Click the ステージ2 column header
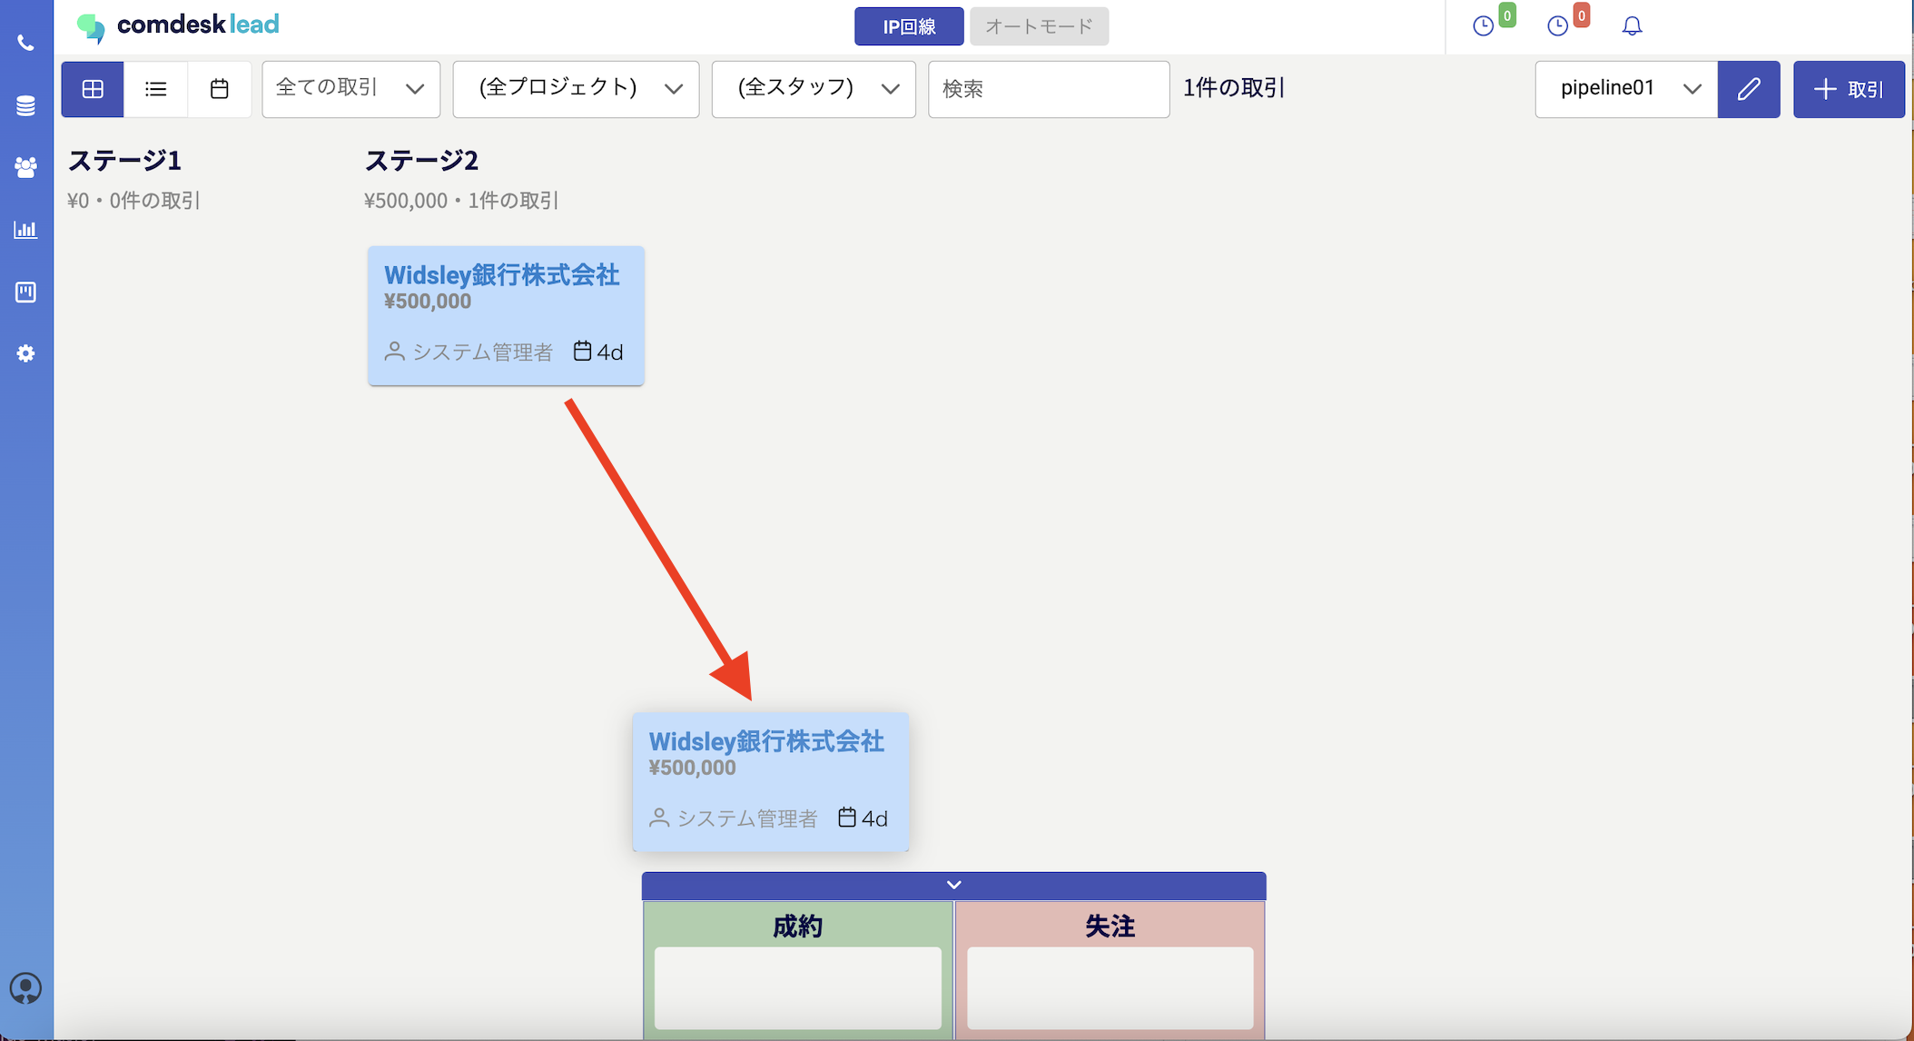The height and width of the screenshot is (1041, 1914). [x=421, y=161]
